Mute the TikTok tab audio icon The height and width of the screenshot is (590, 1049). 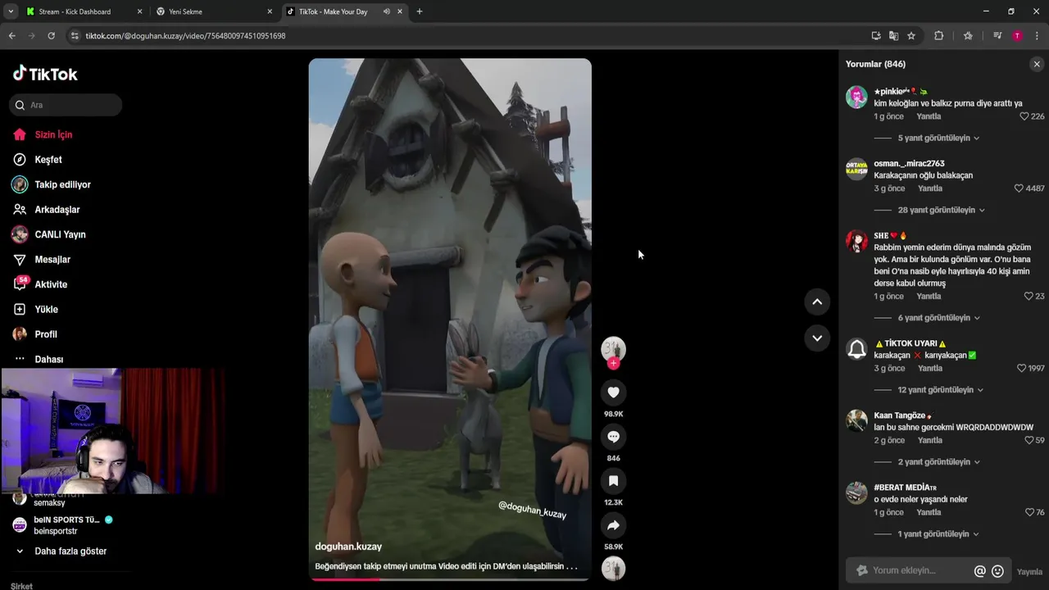[386, 11]
